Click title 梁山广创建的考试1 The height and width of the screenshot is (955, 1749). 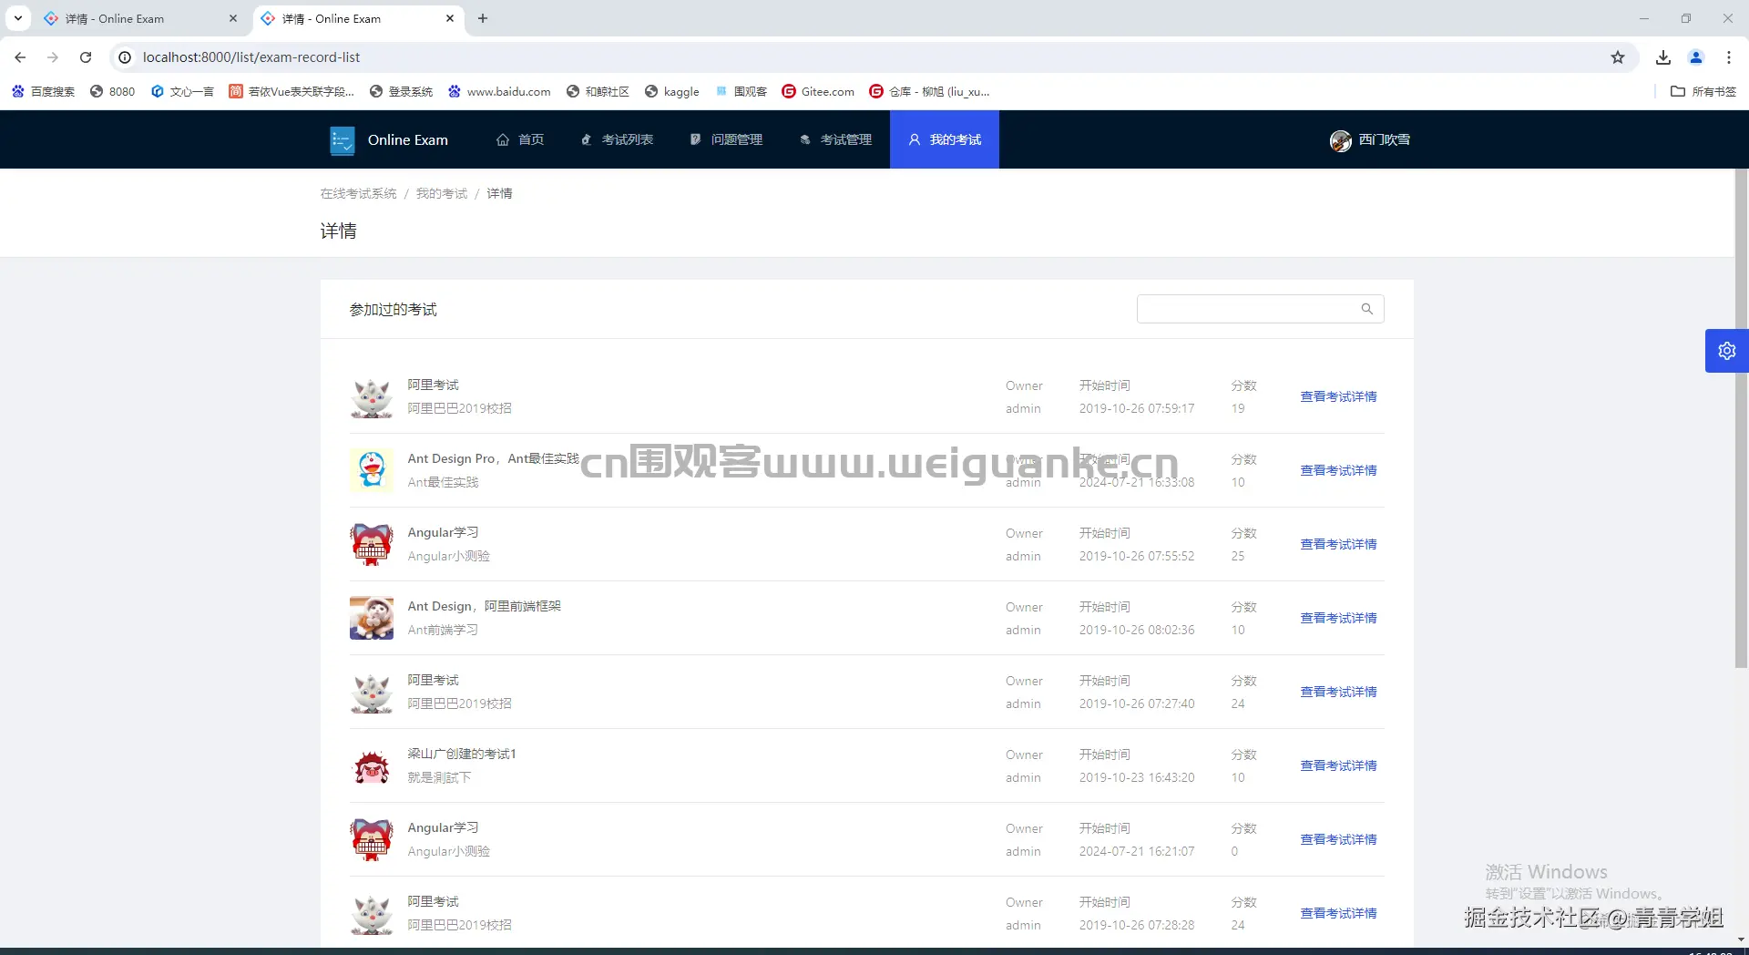(462, 754)
